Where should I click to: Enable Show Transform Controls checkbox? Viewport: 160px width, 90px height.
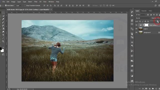pos(25,5)
